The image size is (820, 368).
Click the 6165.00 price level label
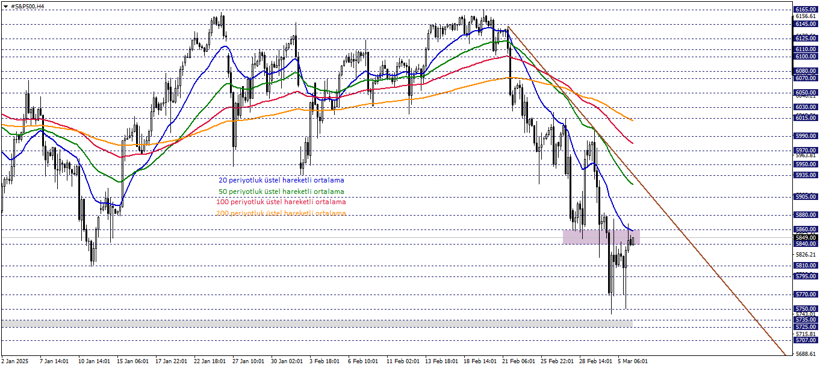coord(806,10)
